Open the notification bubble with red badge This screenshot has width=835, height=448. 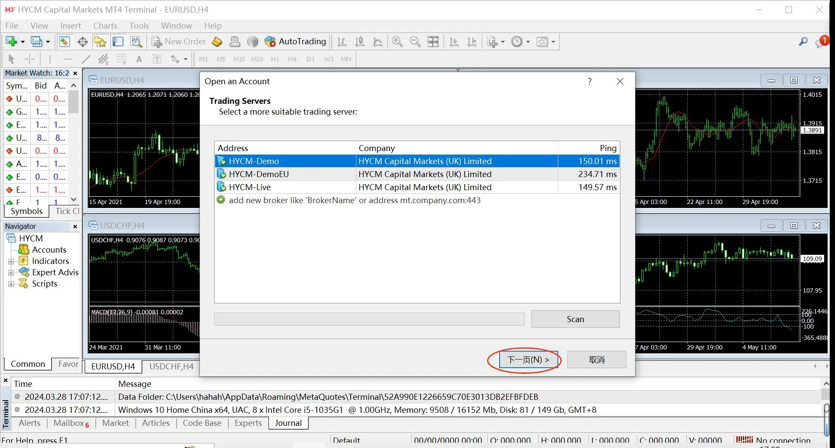[x=821, y=42]
